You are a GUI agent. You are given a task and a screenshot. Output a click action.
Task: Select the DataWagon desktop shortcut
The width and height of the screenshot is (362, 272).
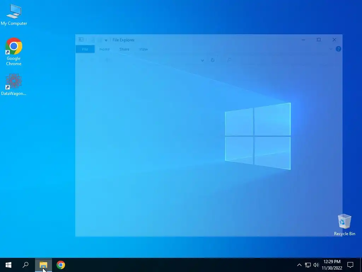tap(14, 84)
